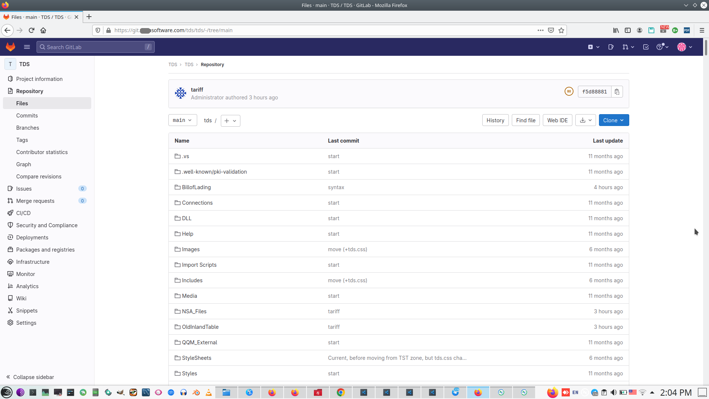Screen dimensions: 709x399
Task: Click the History button
Action: click(x=495, y=120)
